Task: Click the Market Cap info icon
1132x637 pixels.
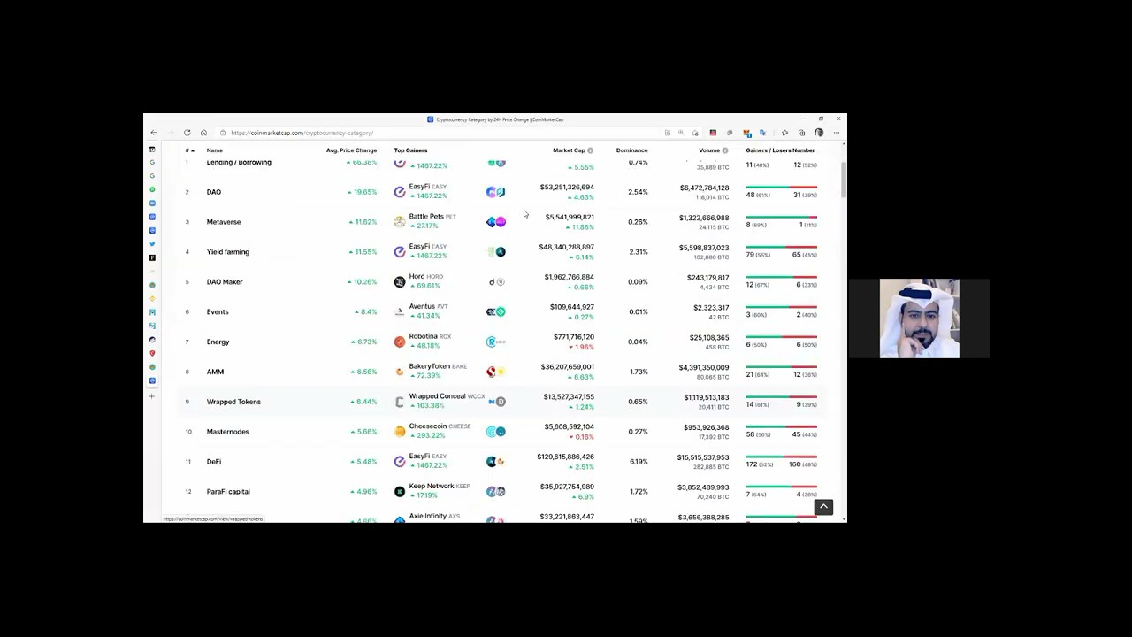Action: point(590,150)
